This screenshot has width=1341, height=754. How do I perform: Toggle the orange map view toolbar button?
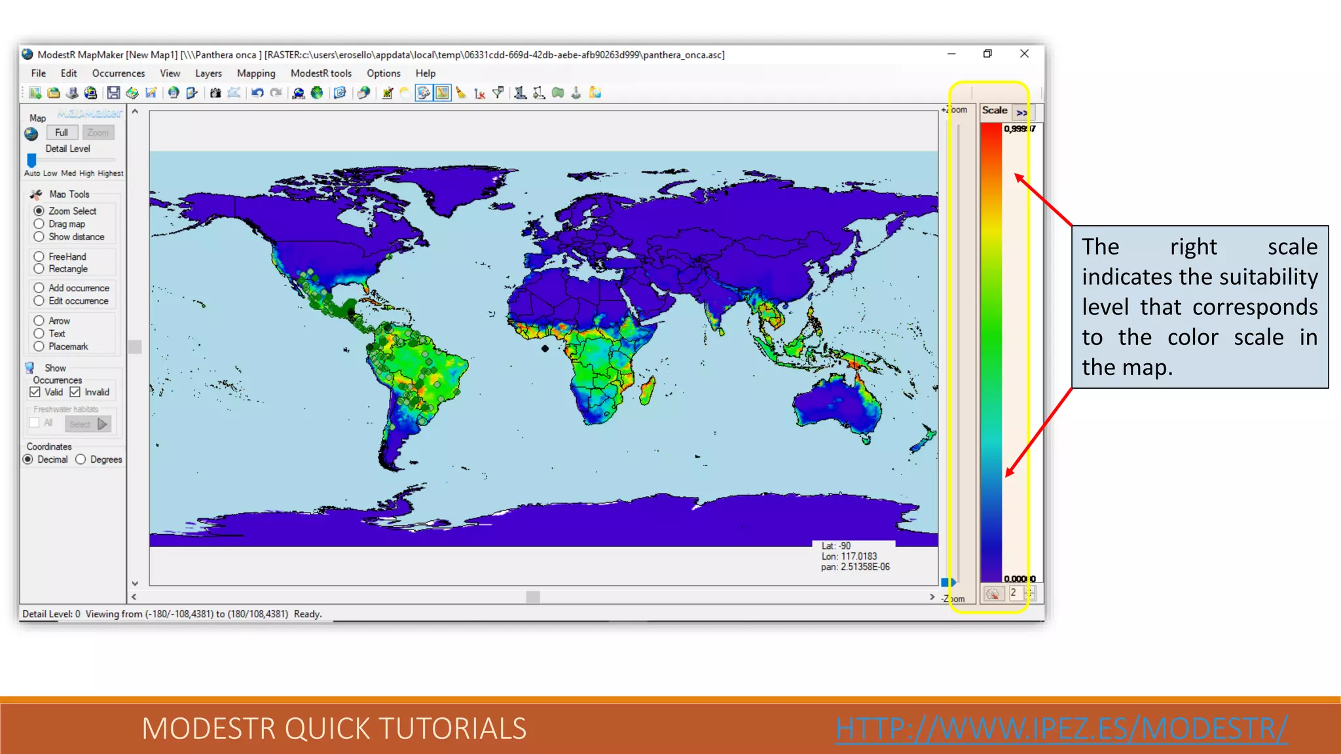pos(443,93)
